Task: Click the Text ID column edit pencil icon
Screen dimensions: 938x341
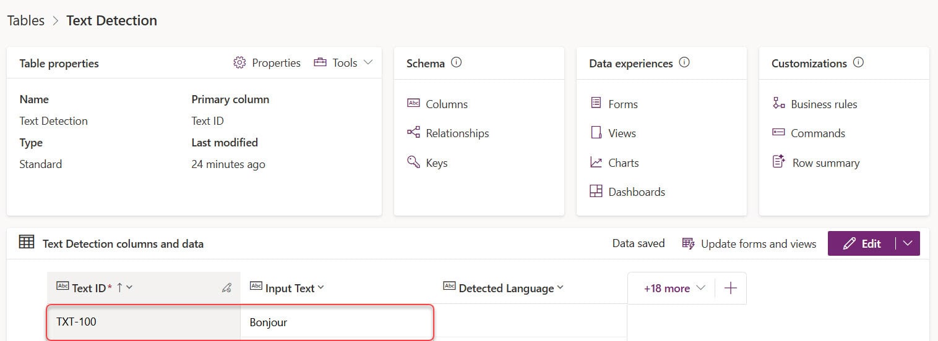Action: pyautogui.click(x=226, y=287)
